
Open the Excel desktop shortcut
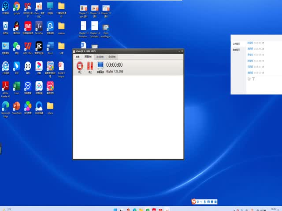click(17, 87)
